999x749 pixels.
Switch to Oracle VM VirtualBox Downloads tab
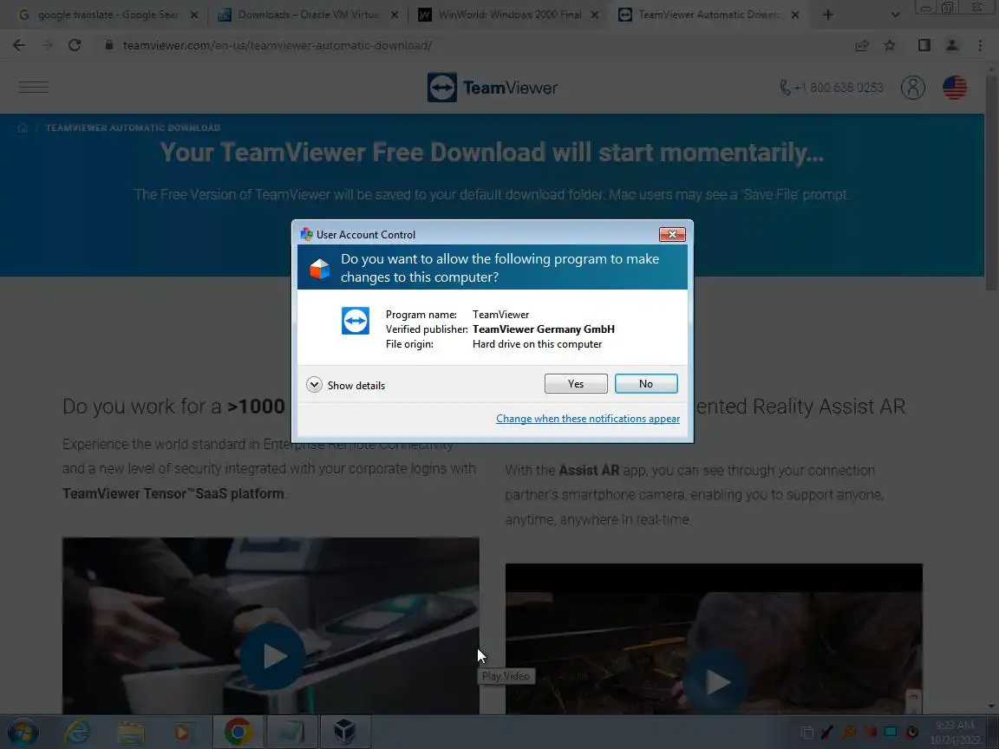click(306, 14)
